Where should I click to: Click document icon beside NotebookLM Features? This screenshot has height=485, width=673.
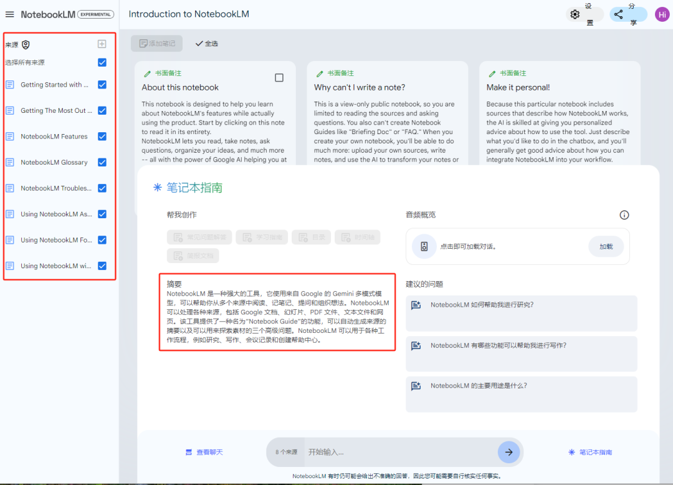tap(10, 137)
